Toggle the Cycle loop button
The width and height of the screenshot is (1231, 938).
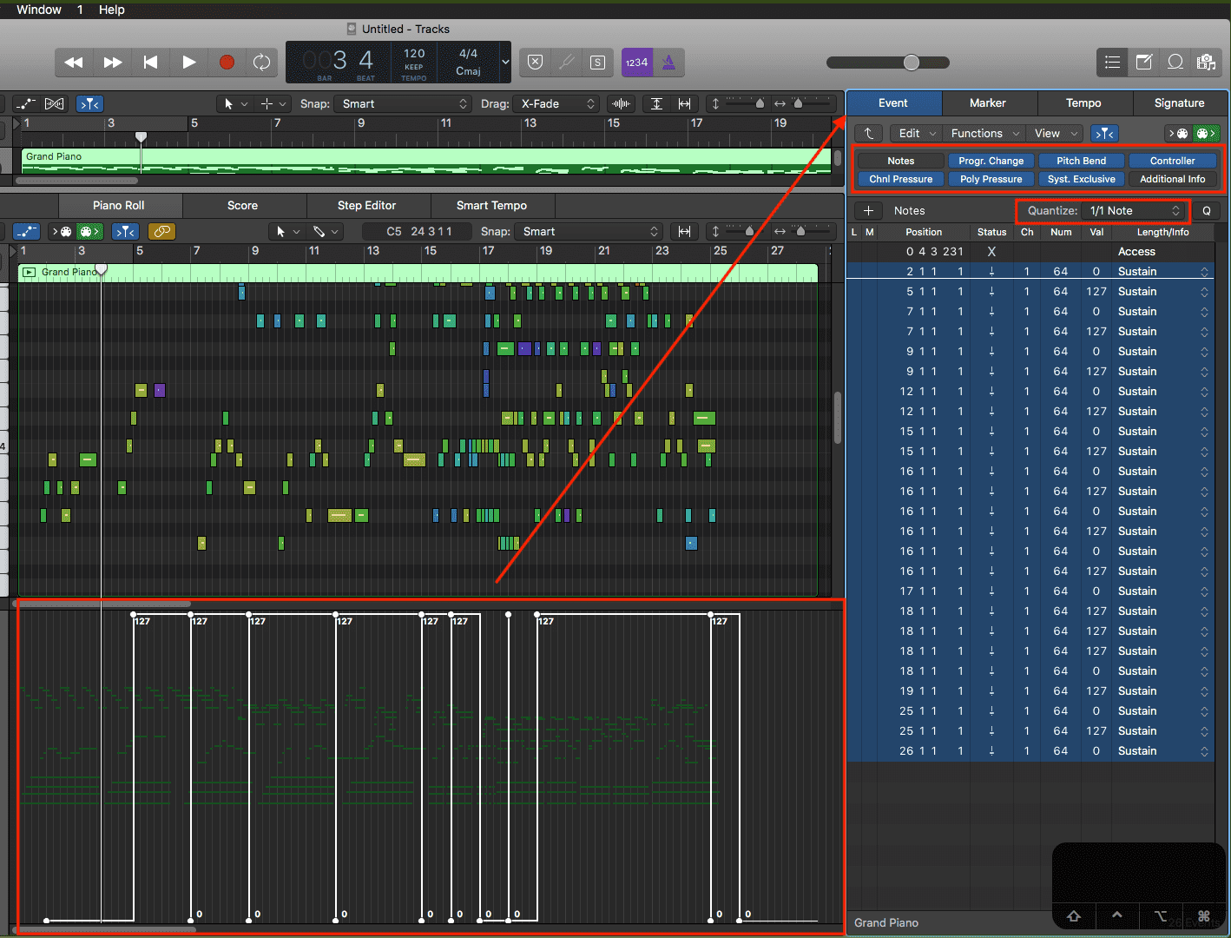tap(261, 63)
